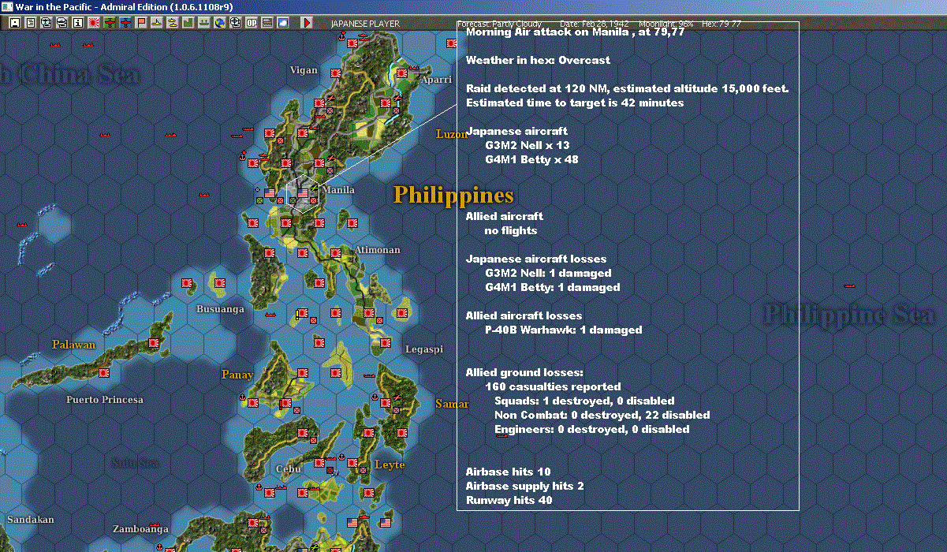Click the US flag base in the Manila hex
The height and width of the screenshot is (552, 947).
tap(303, 192)
